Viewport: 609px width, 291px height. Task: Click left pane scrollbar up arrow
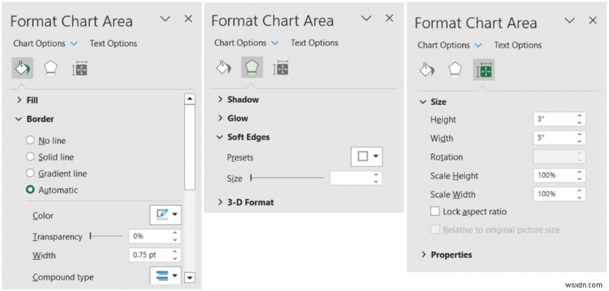(x=190, y=99)
